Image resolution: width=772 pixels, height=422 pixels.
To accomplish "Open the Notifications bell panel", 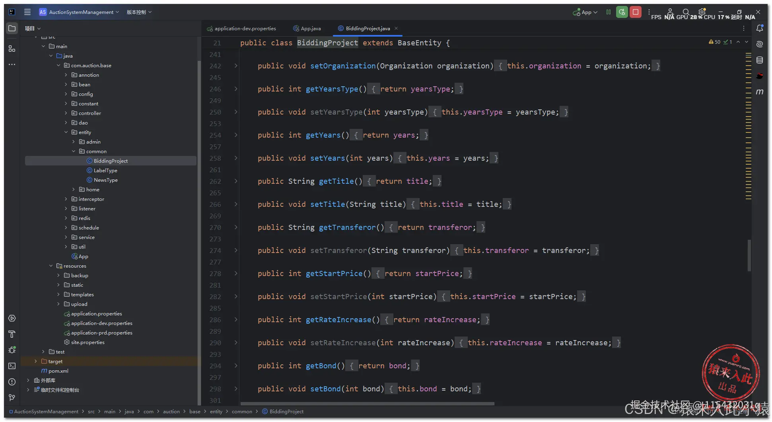I will [760, 28].
